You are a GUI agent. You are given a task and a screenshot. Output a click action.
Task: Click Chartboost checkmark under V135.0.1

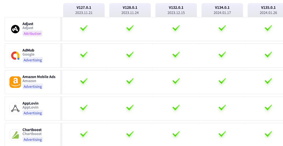click(268, 134)
